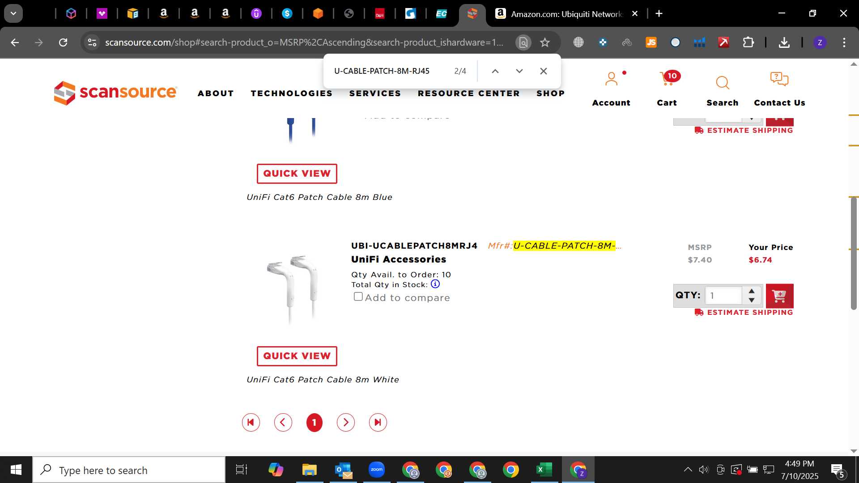
Task: Go to last results page
Action: (378, 422)
